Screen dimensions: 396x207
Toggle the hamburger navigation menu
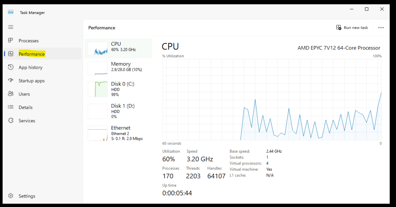click(x=11, y=27)
